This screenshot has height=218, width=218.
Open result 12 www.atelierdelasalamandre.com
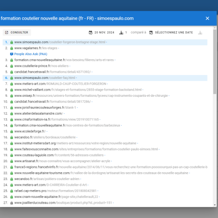pos(38,114)
